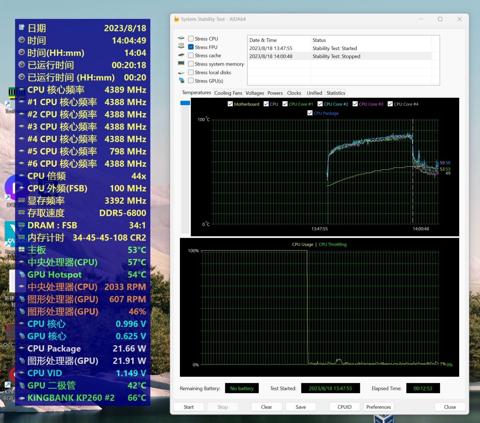Click the Close button at bottom
This screenshot has height=423, width=480.
[x=450, y=407]
